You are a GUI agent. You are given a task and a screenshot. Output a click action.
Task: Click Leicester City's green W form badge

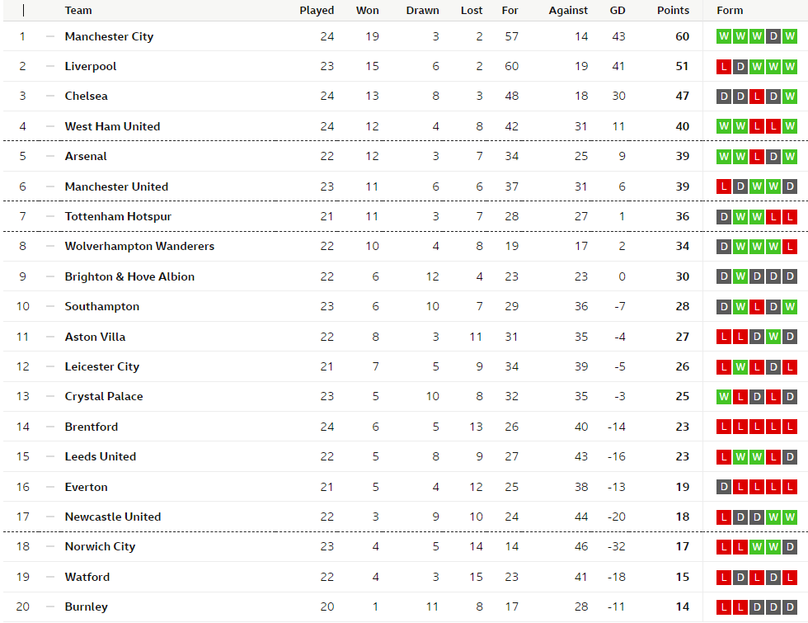pyautogui.click(x=740, y=366)
